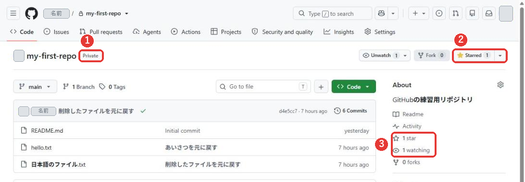The image size is (525, 182).
Task: Open the repositories icon in top header
Action: tap(473, 14)
